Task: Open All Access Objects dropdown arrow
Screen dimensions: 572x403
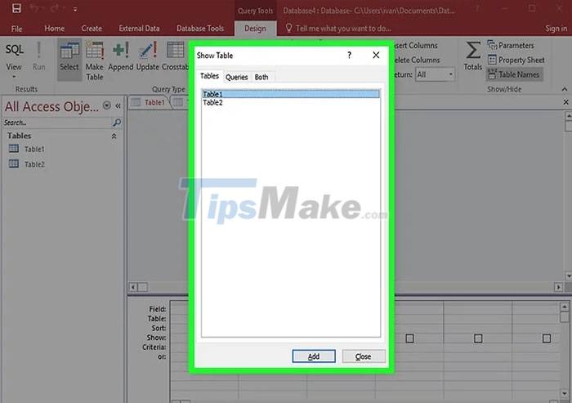Action: pos(106,105)
